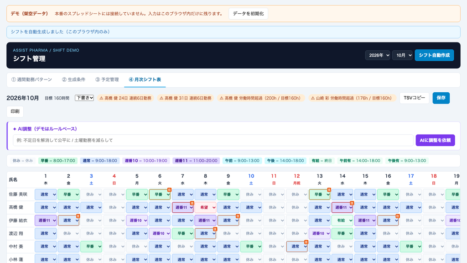467x263 pixels.
Task: Click the orange badge on 佐藤 美咲's day 13 cell
Action: (329, 190)
